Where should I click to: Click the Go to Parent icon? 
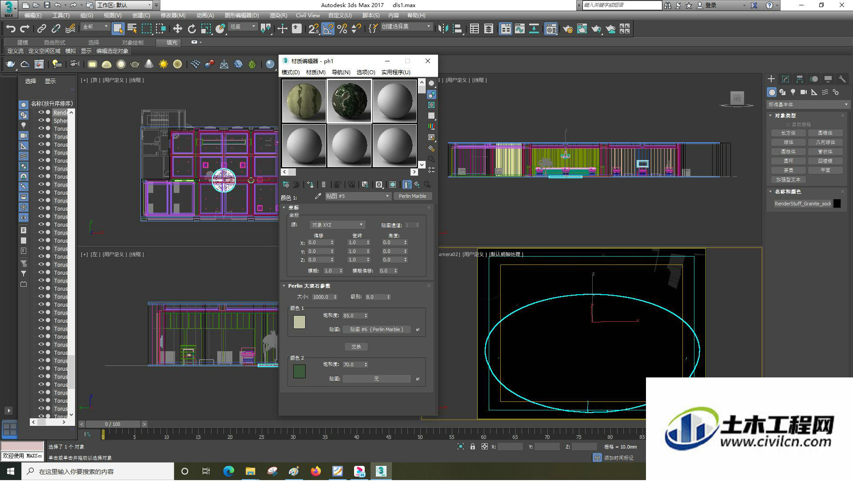point(417,184)
